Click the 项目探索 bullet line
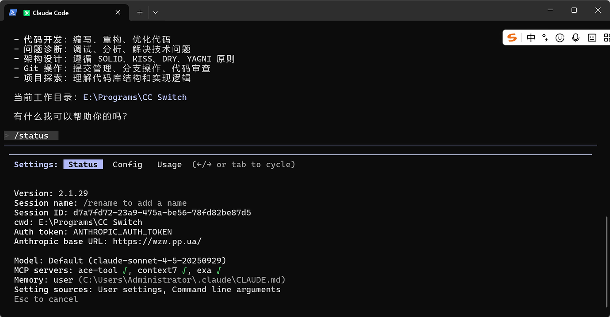Screen dimensions: 610x317 102,78
